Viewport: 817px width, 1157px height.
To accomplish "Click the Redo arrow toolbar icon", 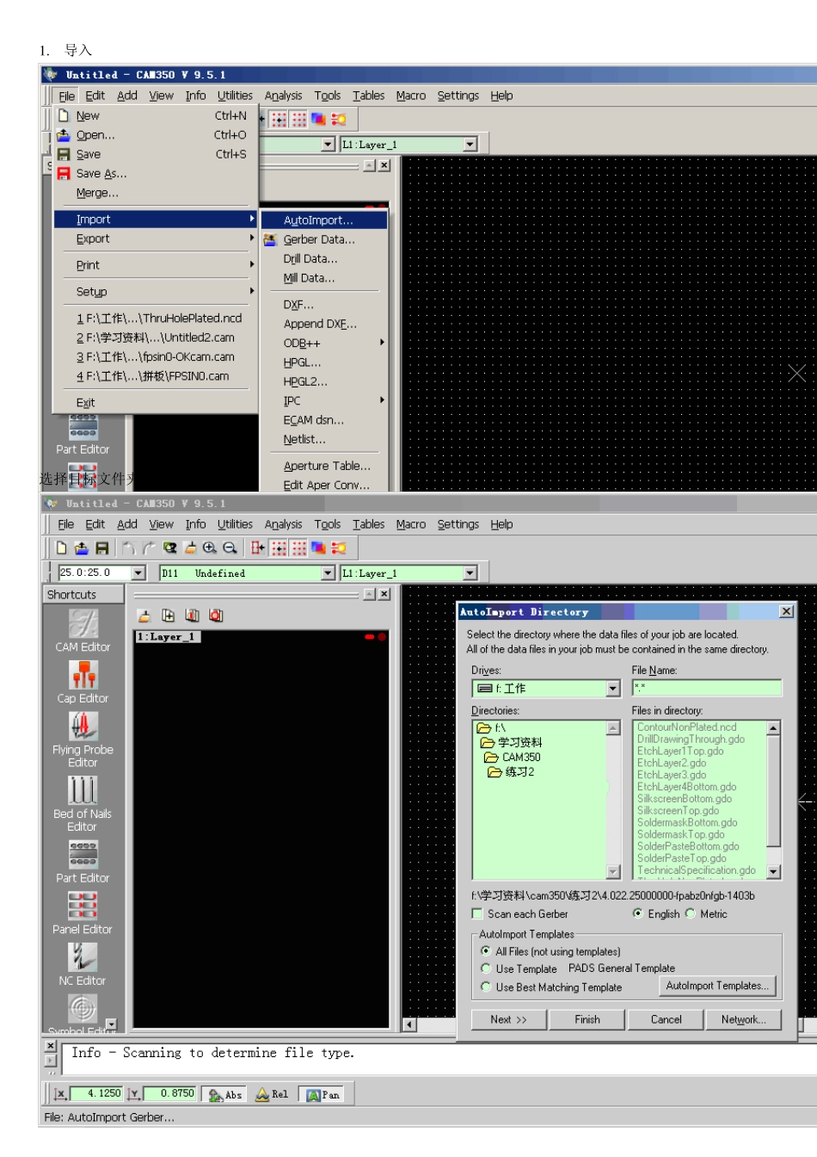I will tap(149, 548).
